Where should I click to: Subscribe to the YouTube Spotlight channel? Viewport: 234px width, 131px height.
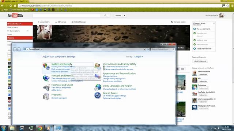point(203,95)
